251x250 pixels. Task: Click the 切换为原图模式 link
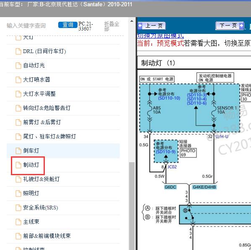pos(160,36)
